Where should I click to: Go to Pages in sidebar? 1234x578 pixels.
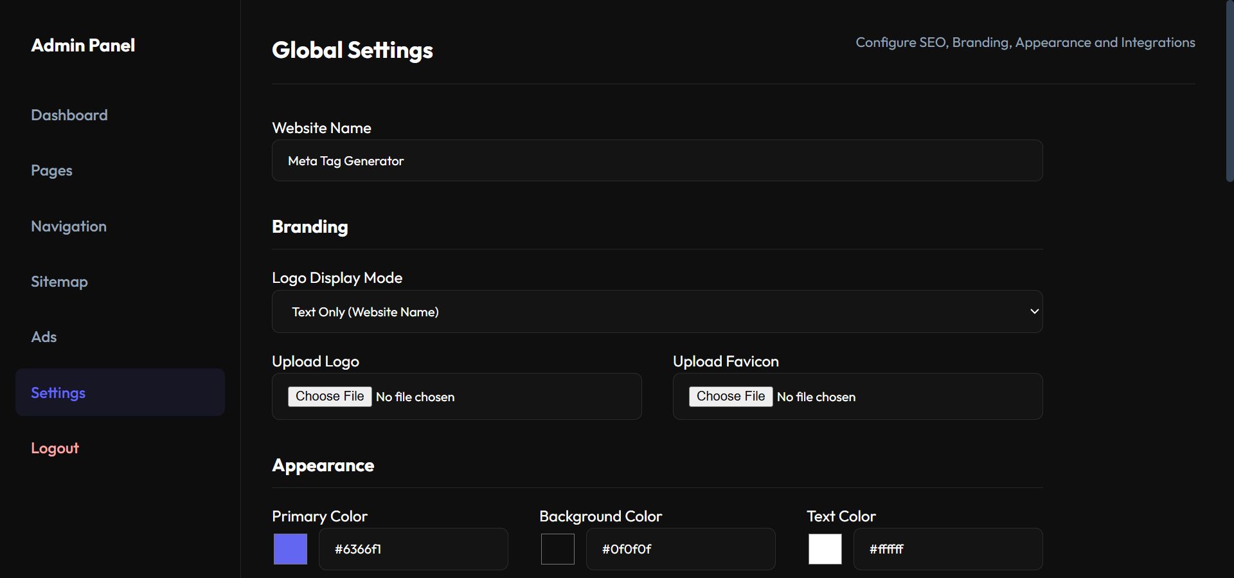click(x=51, y=170)
